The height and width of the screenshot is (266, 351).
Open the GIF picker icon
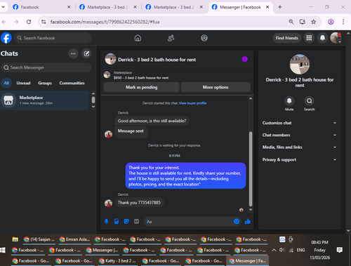click(136, 221)
